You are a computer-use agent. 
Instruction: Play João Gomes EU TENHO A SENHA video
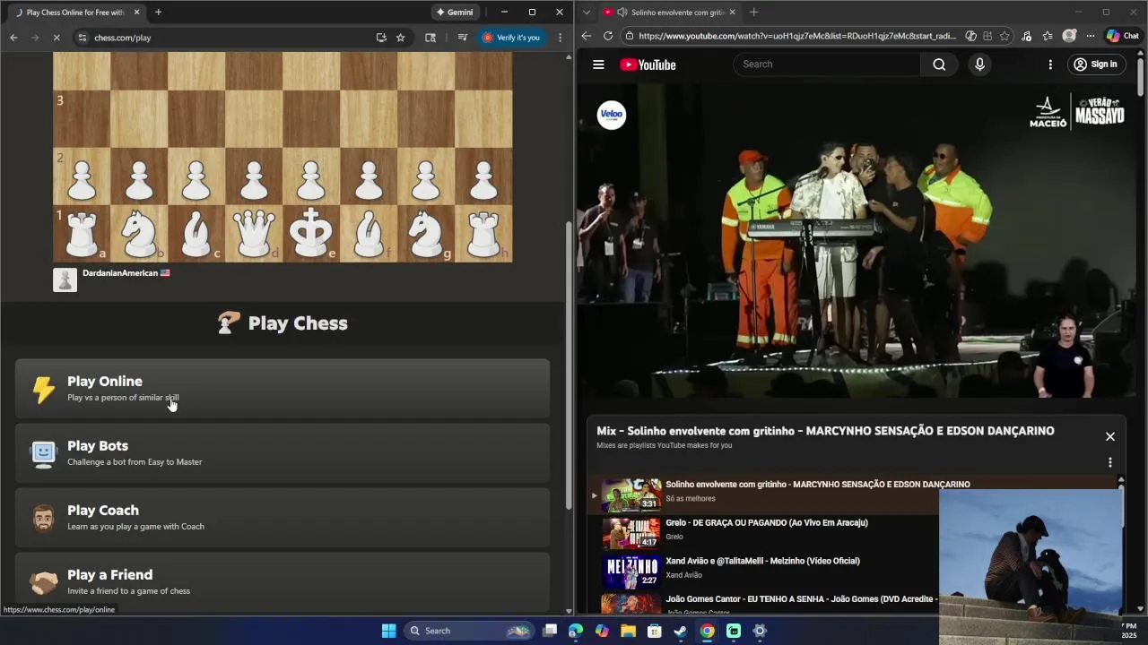[x=762, y=603]
